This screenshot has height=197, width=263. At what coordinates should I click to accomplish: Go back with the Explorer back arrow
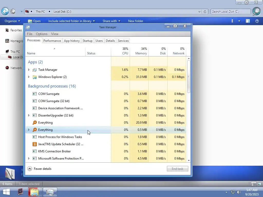[5, 11]
